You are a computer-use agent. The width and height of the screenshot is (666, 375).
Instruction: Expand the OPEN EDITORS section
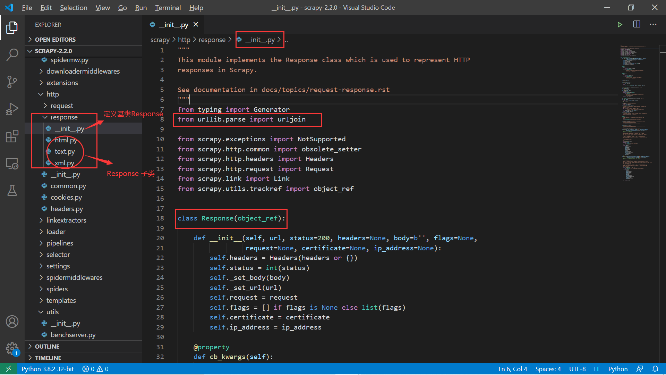click(x=83, y=40)
